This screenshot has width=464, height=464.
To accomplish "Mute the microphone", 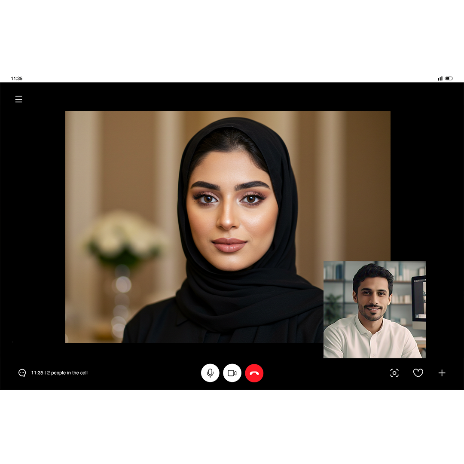I will point(210,373).
